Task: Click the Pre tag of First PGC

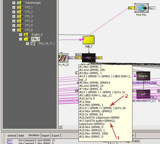Action: (x=131, y=8)
